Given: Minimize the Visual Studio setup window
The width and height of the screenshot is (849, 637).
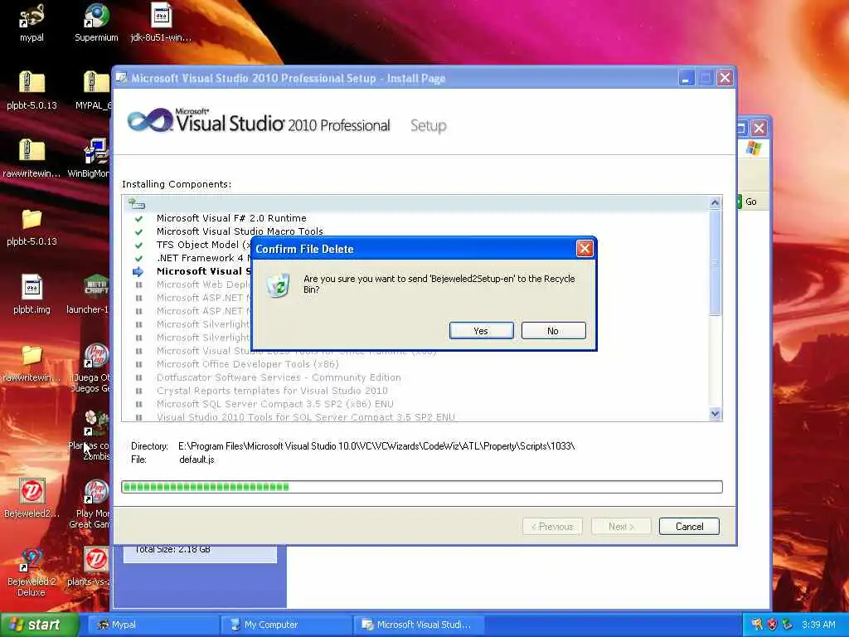Looking at the screenshot, I should (x=686, y=78).
